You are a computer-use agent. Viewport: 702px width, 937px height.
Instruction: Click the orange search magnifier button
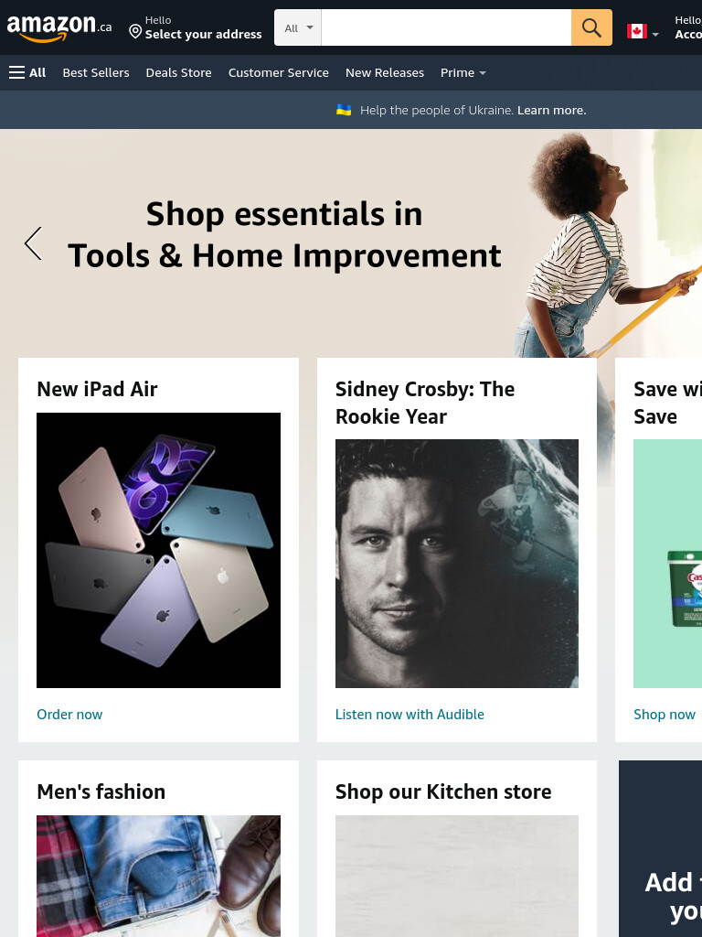tap(591, 27)
